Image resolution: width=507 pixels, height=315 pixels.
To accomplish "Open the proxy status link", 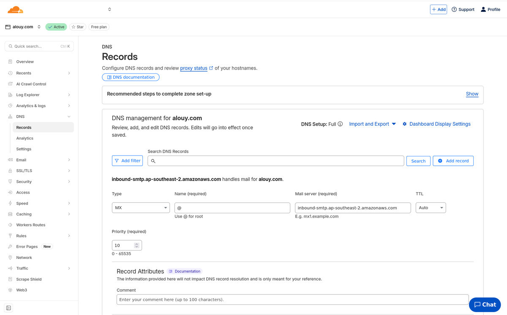I will pyautogui.click(x=194, y=68).
